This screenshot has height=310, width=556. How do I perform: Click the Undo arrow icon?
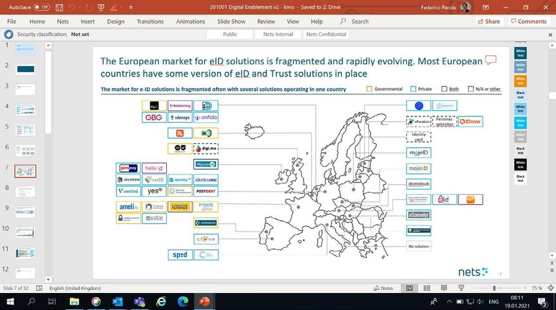(72, 7)
